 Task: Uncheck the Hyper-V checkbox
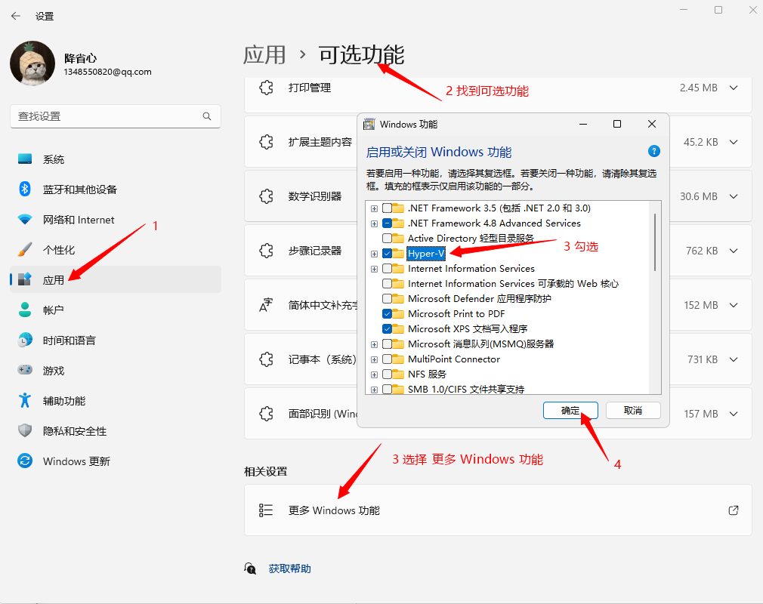tap(385, 253)
